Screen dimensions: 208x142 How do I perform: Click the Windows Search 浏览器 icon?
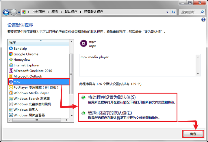coord(11,98)
